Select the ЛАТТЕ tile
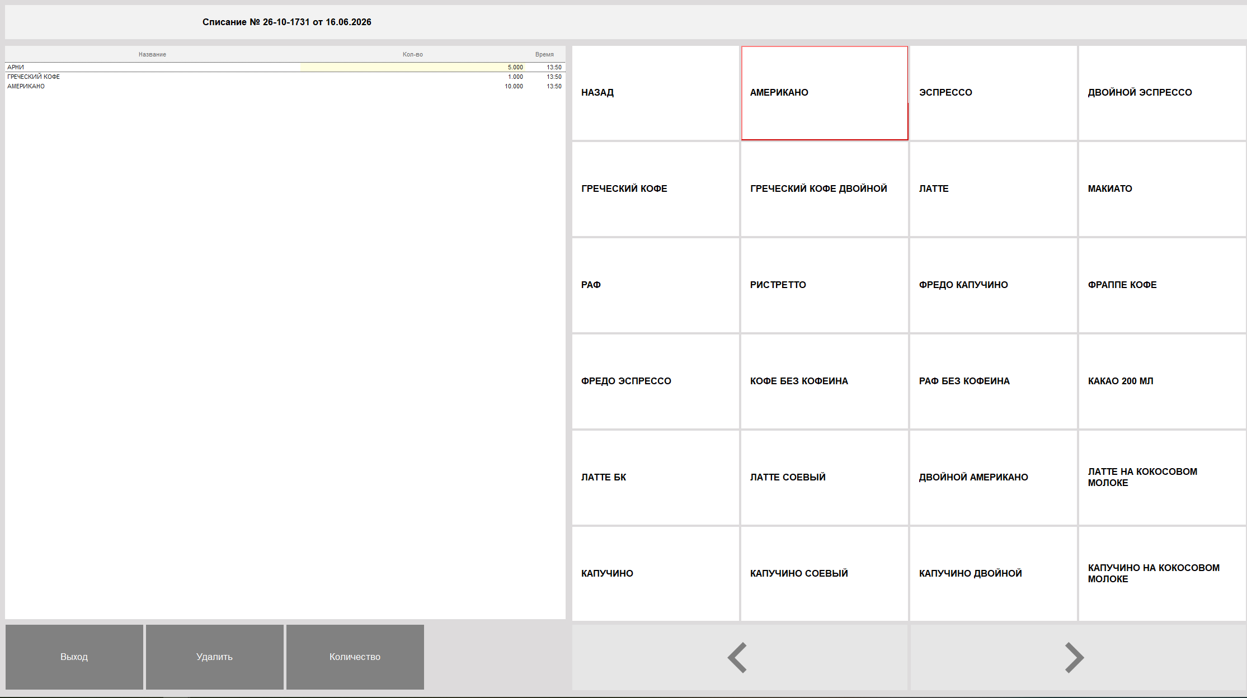 coord(993,189)
